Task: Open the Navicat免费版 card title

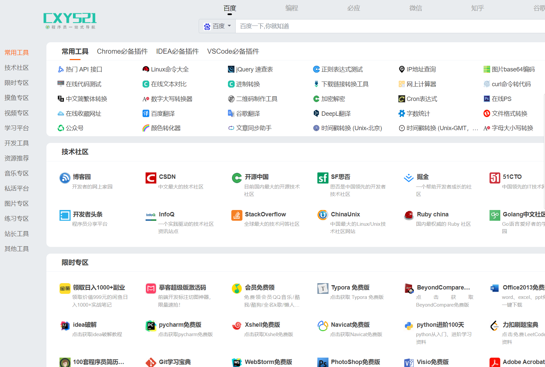Action: (x=350, y=325)
